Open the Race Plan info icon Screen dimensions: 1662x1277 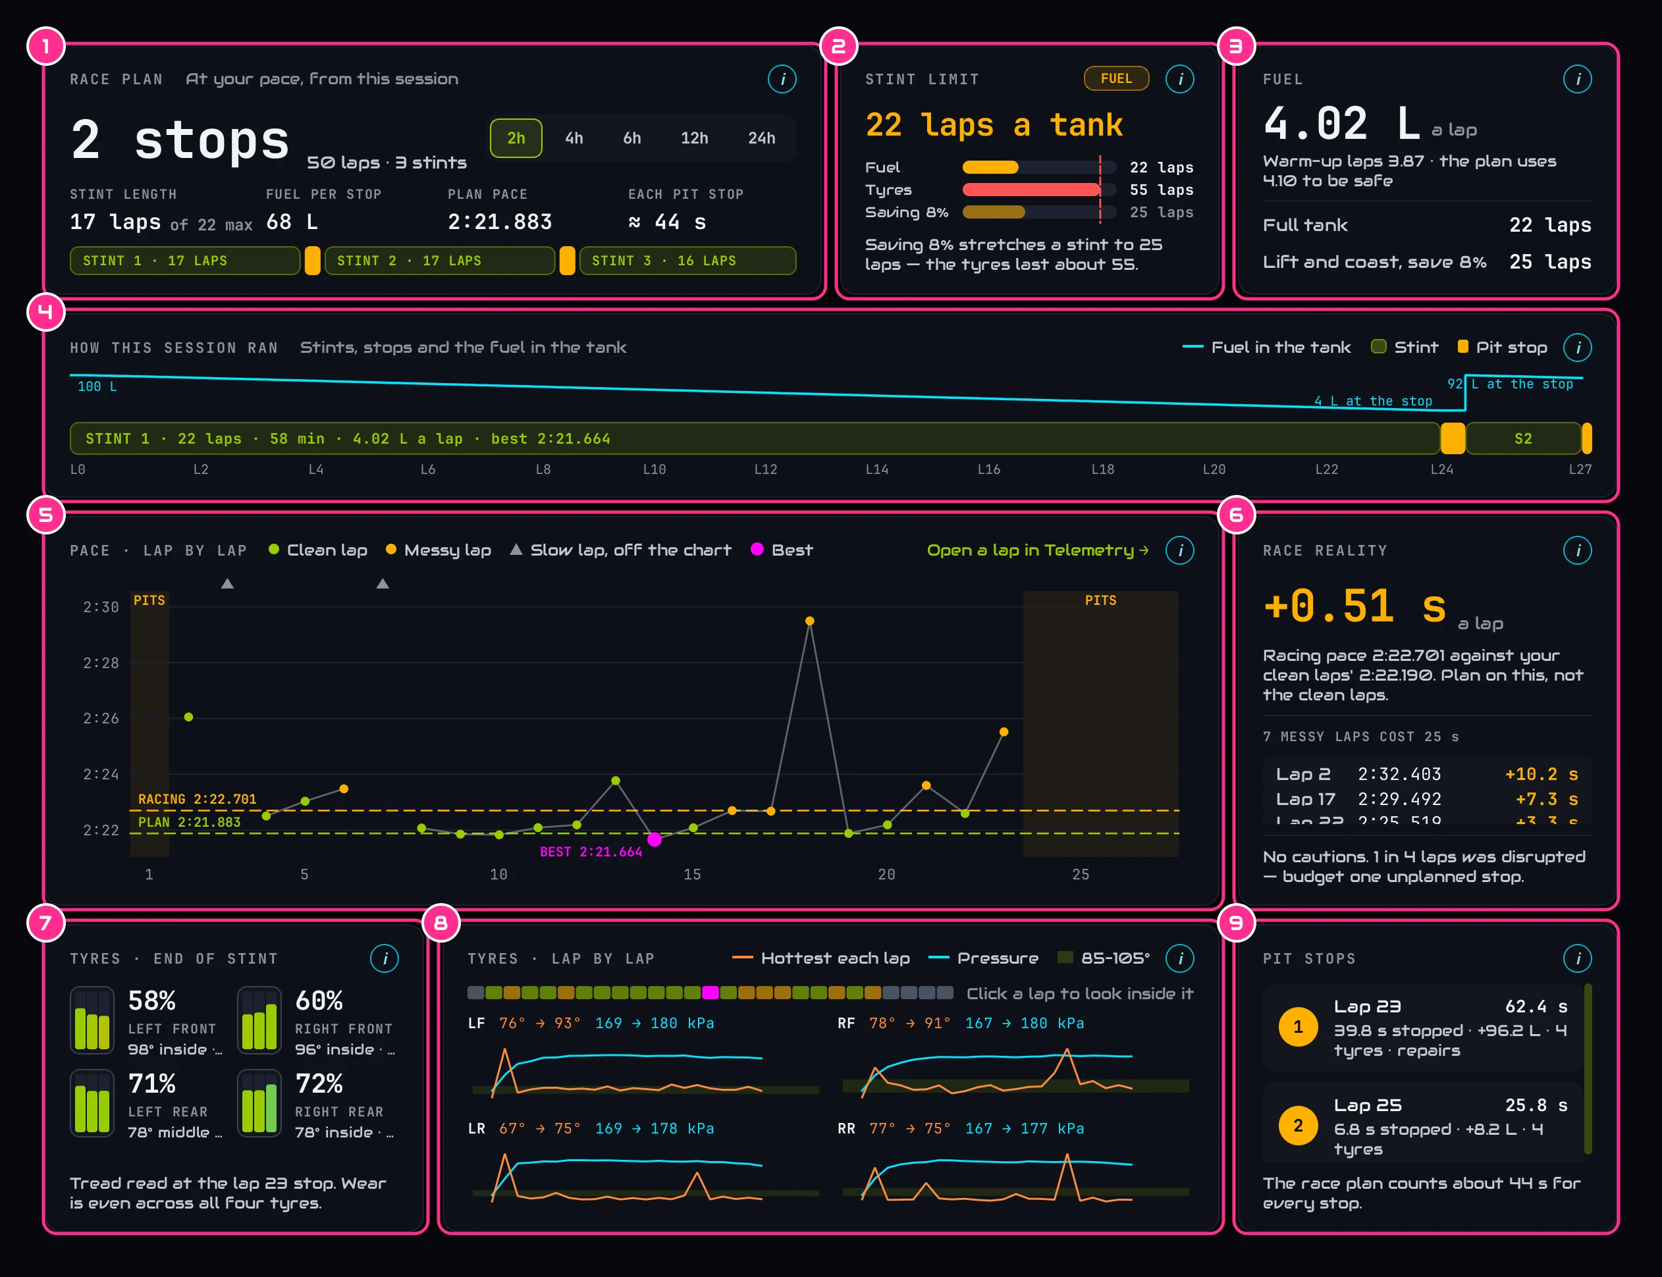coord(782,79)
